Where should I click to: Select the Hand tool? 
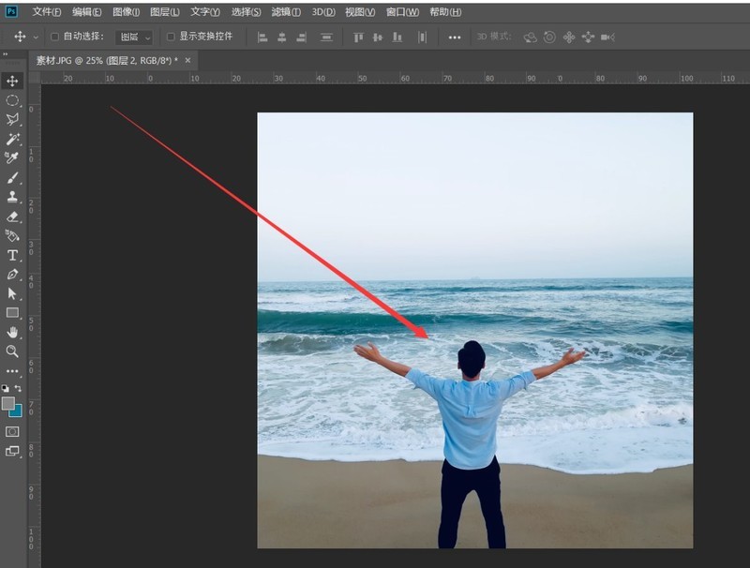(x=13, y=331)
